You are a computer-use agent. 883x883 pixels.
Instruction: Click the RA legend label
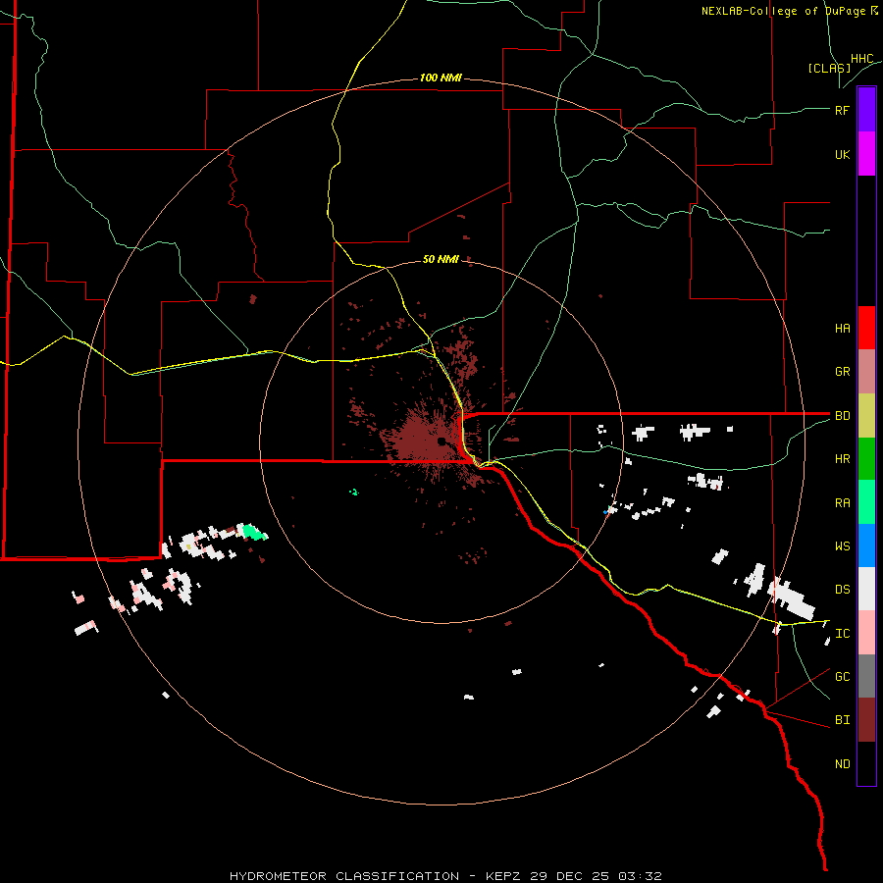842,503
